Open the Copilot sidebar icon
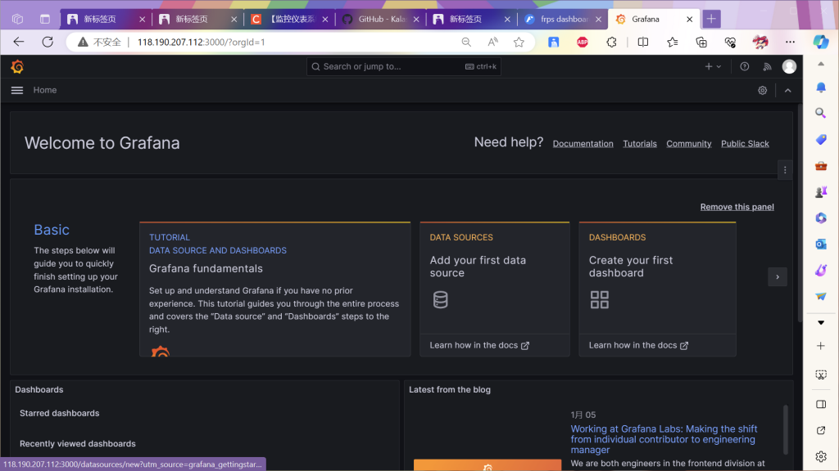This screenshot has width=839, height=471. click(821, 42)
